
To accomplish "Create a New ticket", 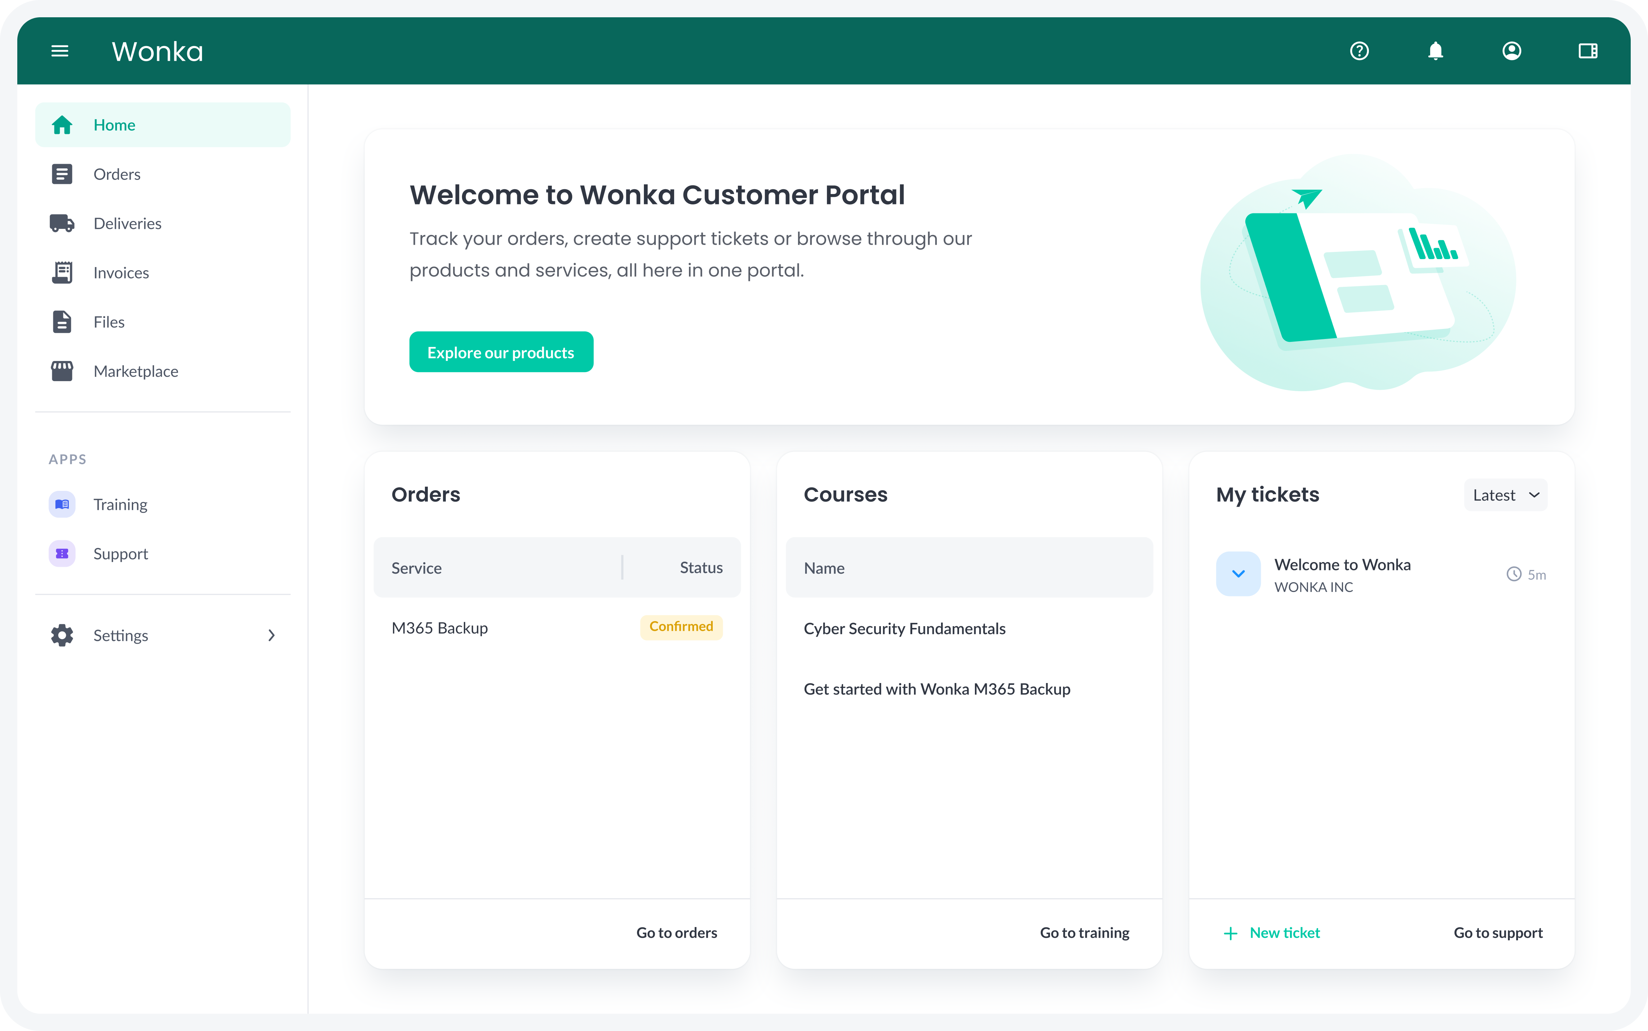I will [1273, 933].
